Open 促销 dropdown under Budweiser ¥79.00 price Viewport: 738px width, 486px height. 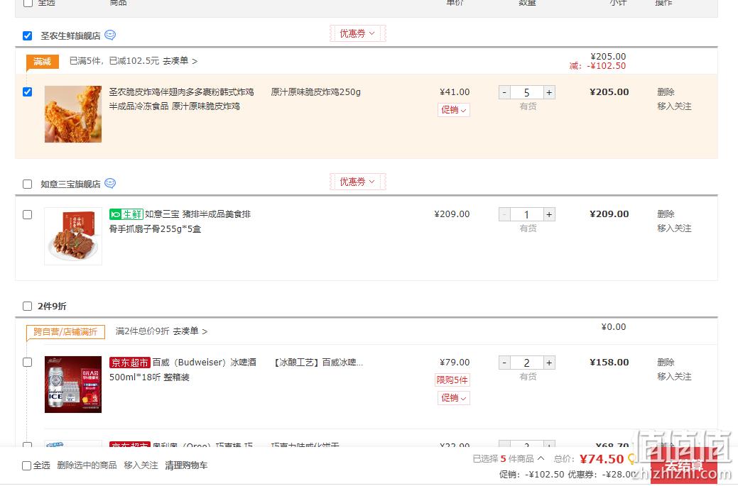[x=454, y=398]
